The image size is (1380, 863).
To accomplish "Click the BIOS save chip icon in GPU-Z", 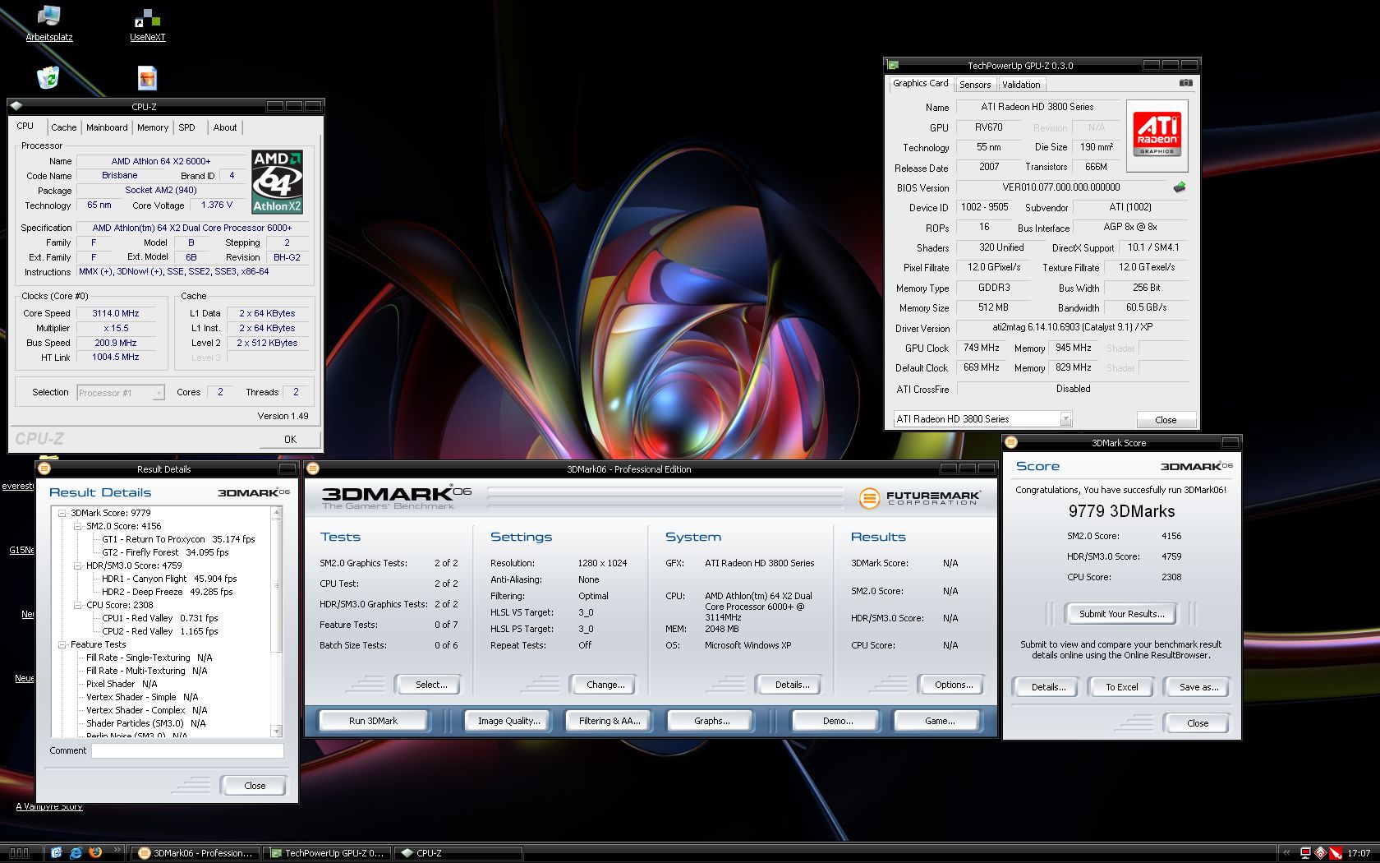I will coord(1180,187).
